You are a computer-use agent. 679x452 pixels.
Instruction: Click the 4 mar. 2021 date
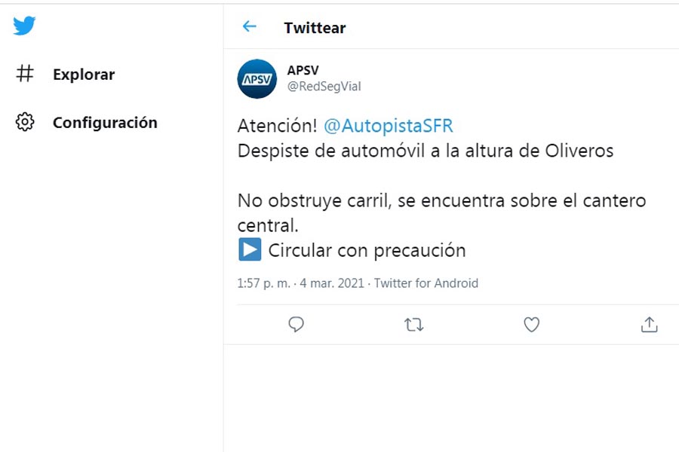(x=332, y=283)
